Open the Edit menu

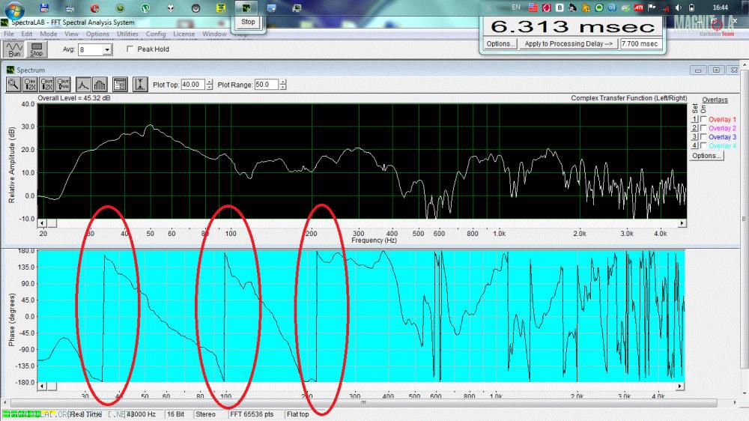click(27, 34)
